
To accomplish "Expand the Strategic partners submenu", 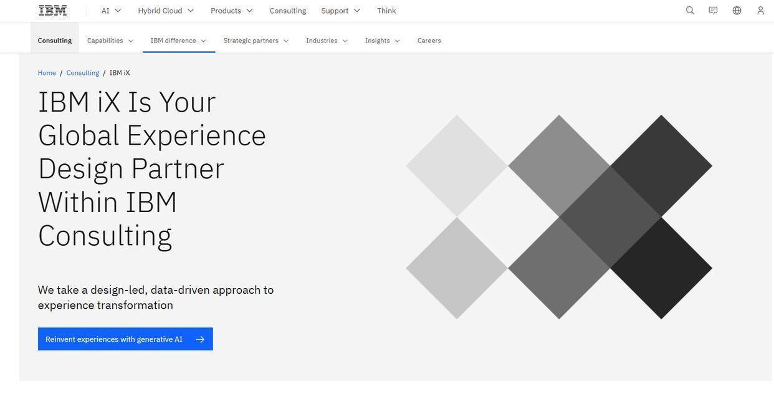I will coord(256,41).
